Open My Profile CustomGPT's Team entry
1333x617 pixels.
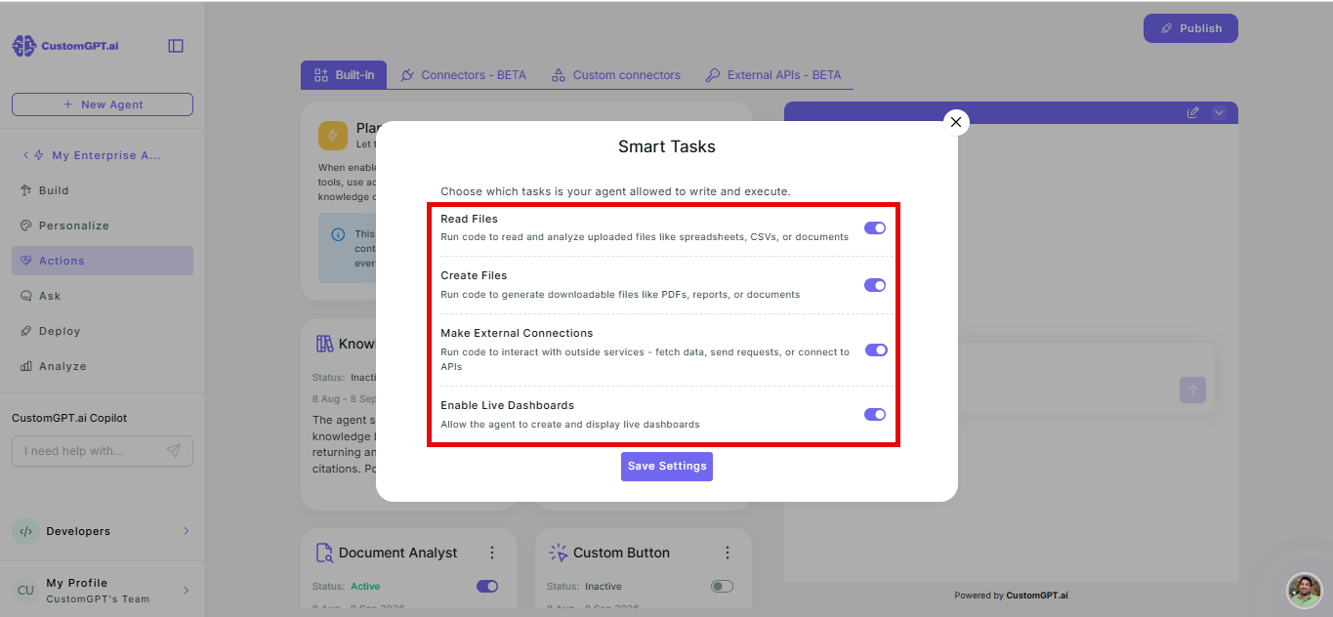tap(103, 591)
